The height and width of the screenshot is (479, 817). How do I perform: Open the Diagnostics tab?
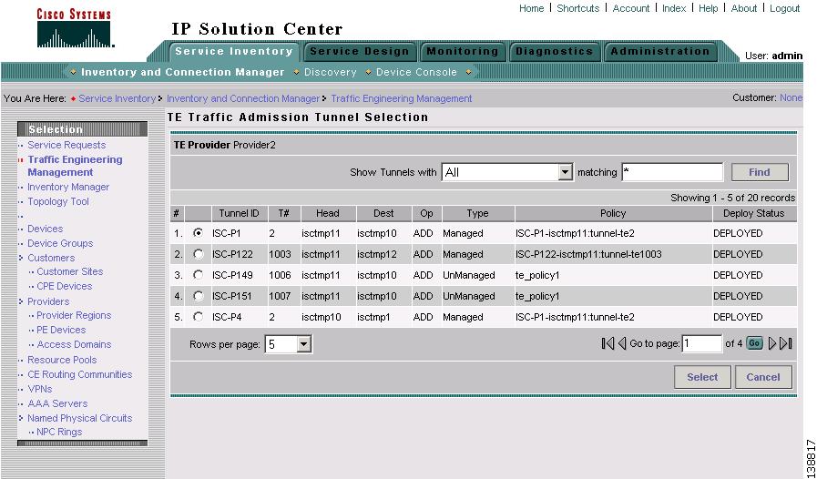554,52
